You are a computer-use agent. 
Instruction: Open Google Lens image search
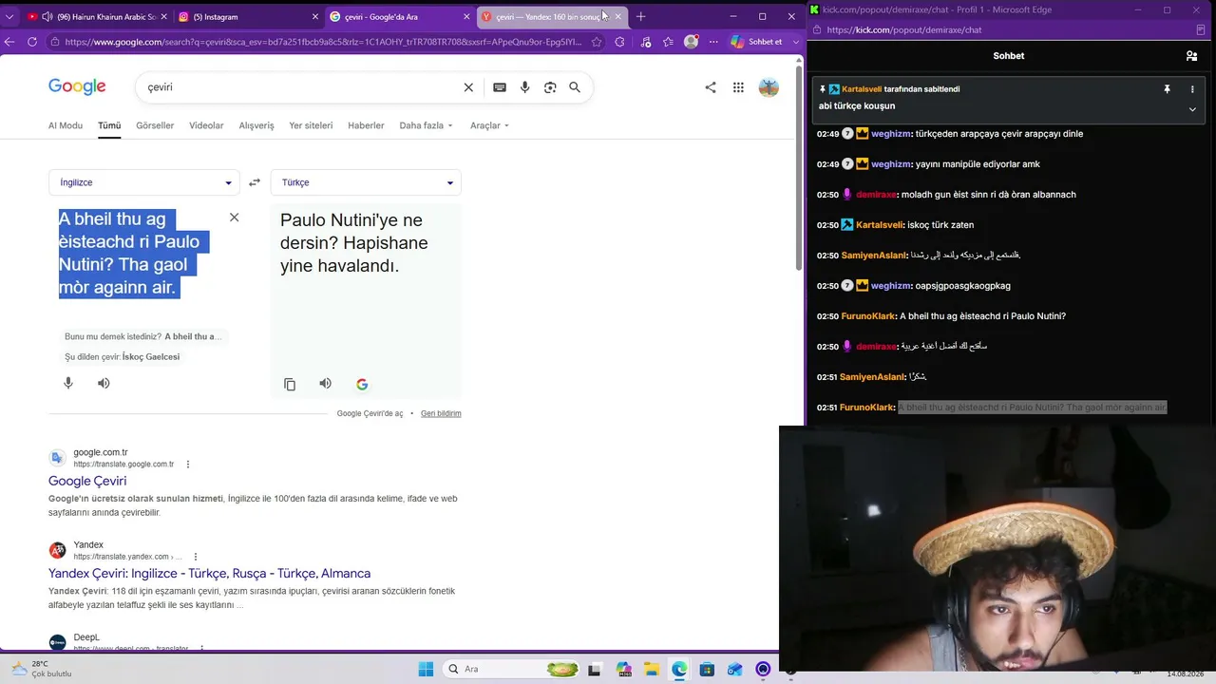click(550, 87)
